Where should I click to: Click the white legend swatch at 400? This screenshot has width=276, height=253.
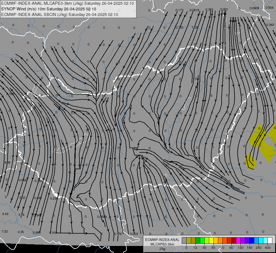(270, 240)
